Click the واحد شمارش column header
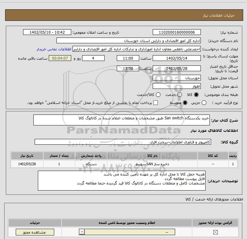 tap(91, 156)
